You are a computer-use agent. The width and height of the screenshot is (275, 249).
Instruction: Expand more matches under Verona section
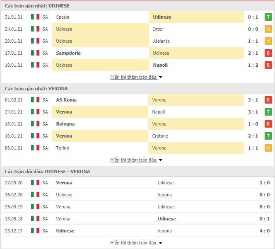click(x=136, y=160)
